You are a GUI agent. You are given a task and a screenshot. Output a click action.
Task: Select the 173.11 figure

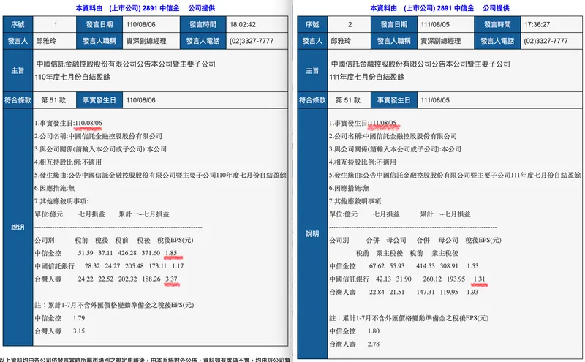pos(158,266)
